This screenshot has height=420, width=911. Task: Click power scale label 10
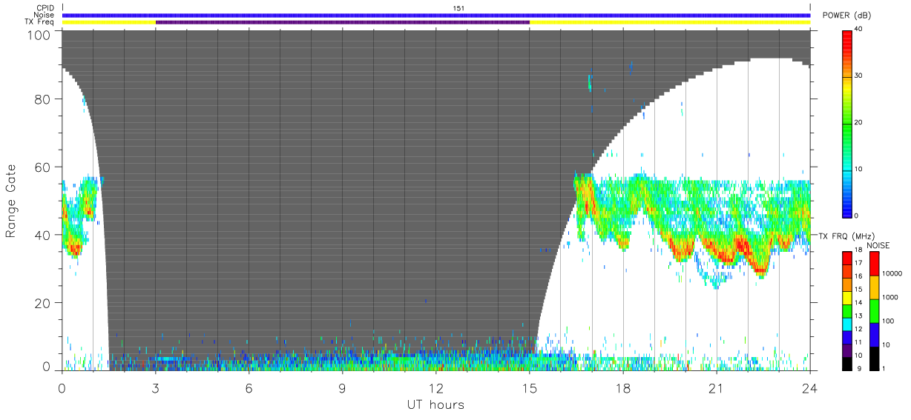(860, 170)
